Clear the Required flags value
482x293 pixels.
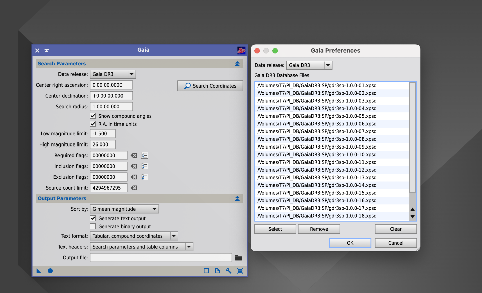click(134, 155)
